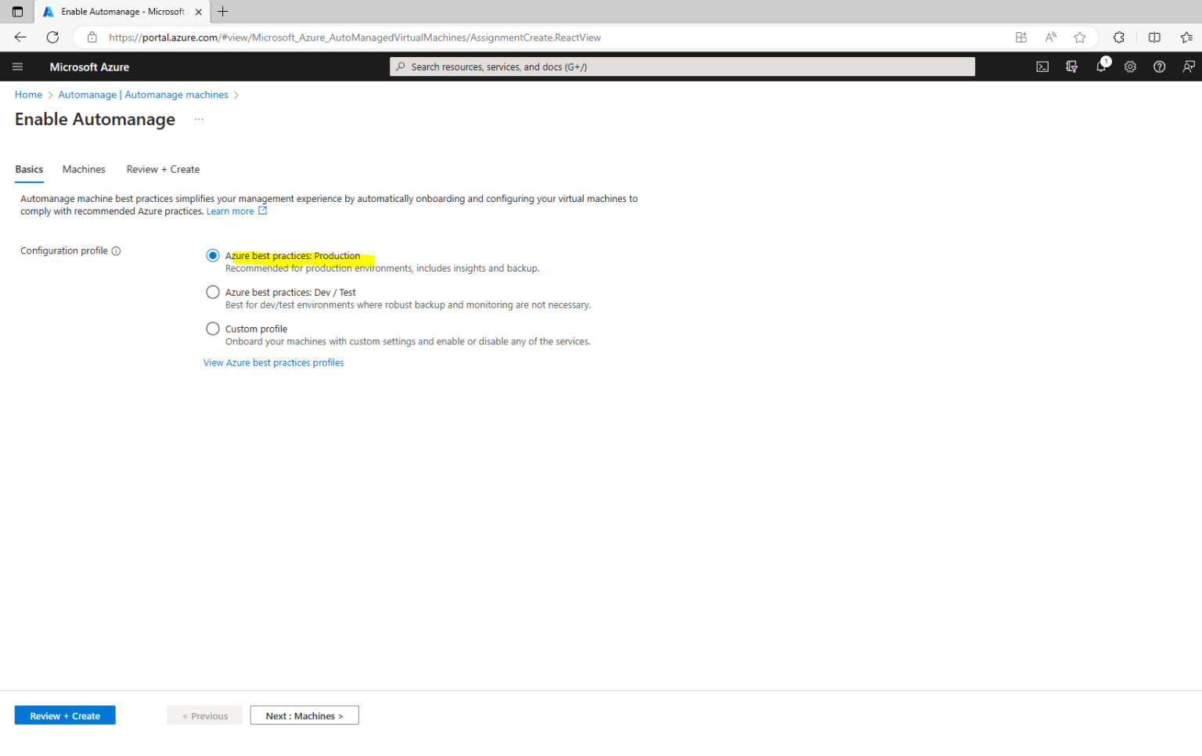Image resolution: width=1202 pixels, height=756 pixels.
Task: Open browser Extensions icon
Action: (x=1118, y=37)
